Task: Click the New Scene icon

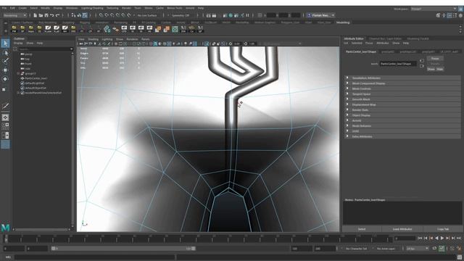Action: [36, 15]
